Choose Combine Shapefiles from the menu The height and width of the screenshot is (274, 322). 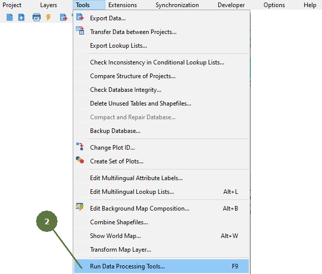click(x=119, y=222)
